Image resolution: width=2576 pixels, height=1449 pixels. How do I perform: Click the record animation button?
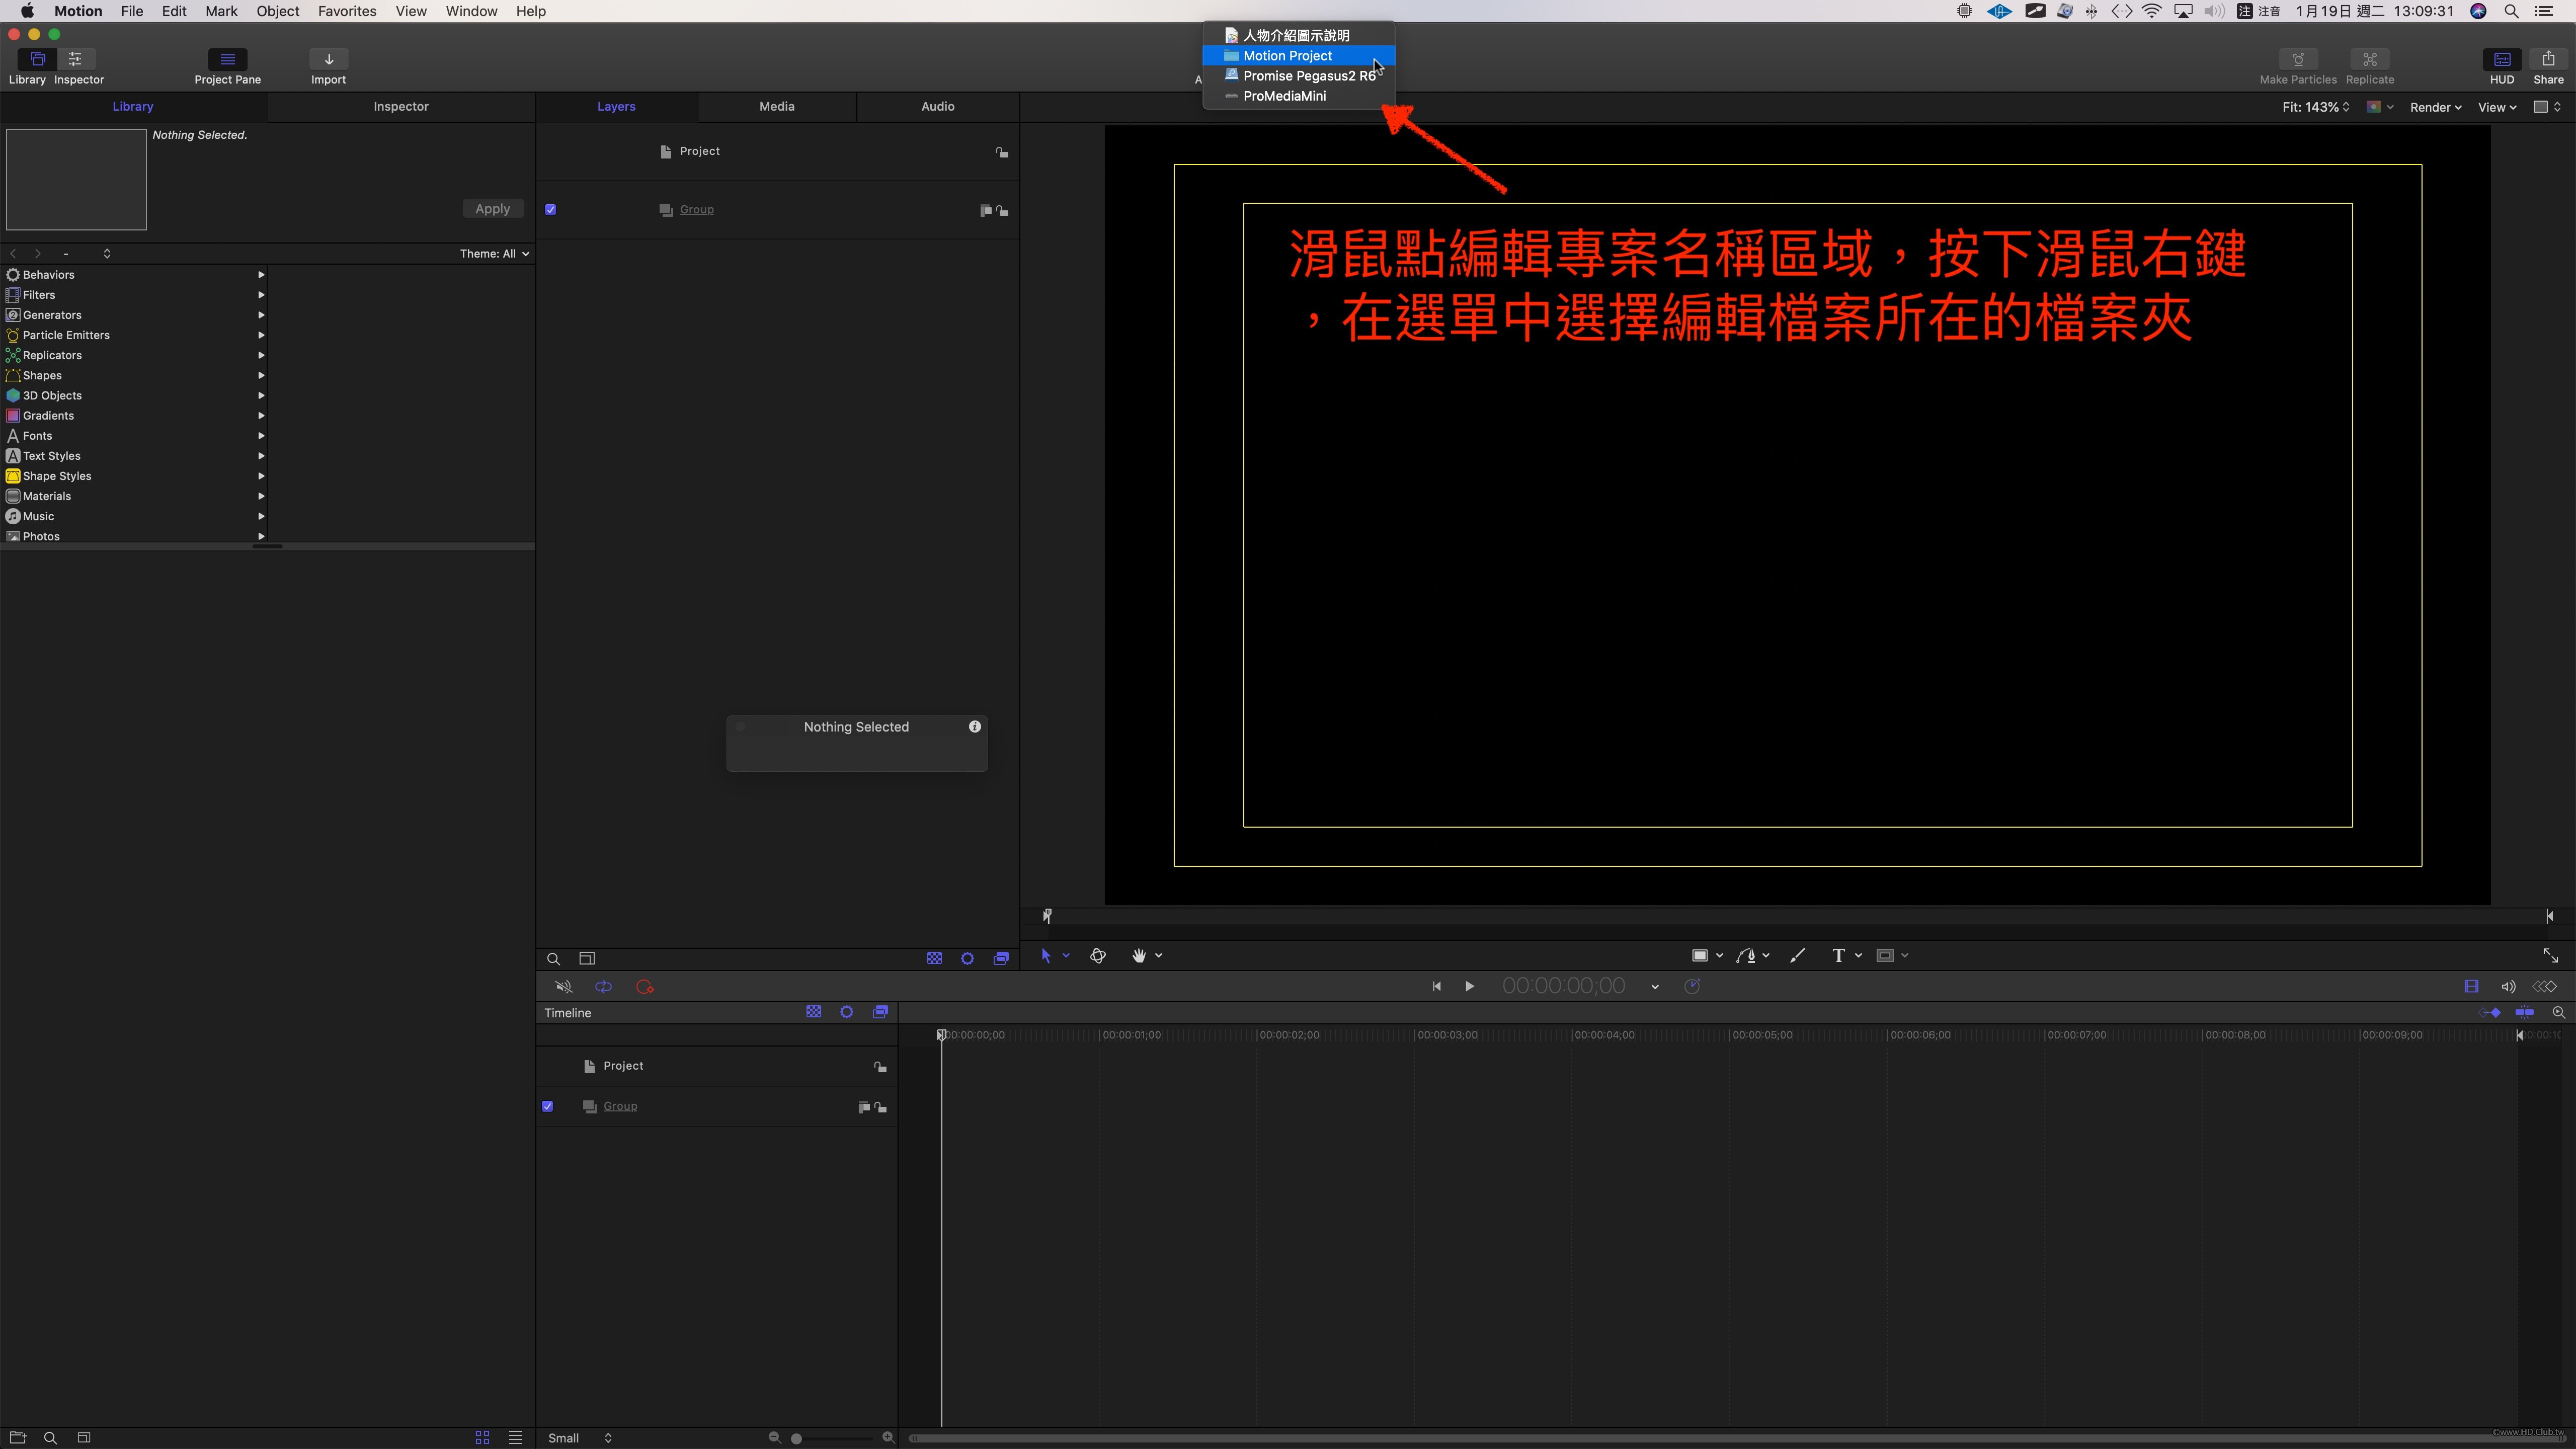click(x=644, y=987)
